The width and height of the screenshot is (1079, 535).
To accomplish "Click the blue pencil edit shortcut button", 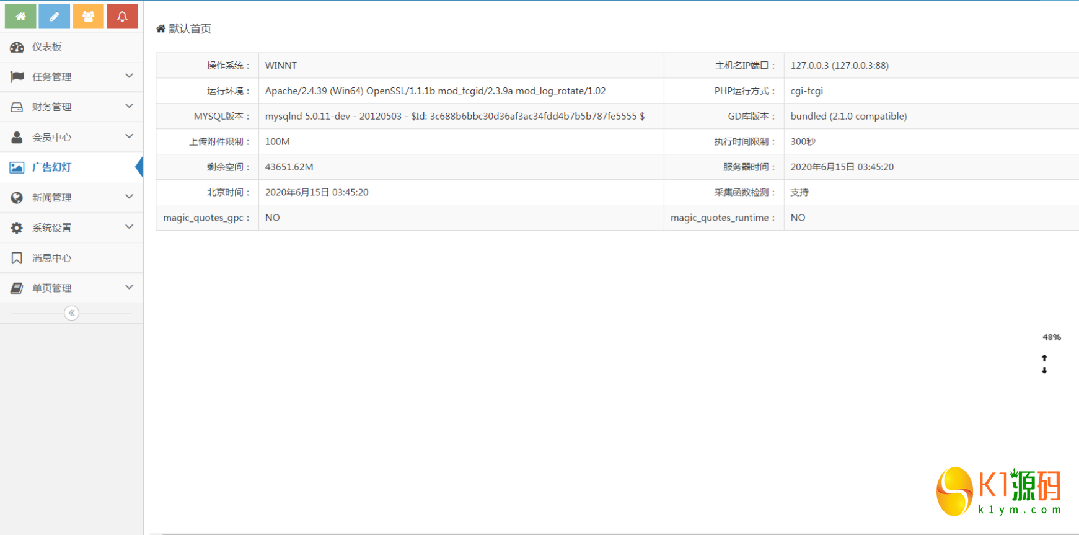I will pos(55,16).
